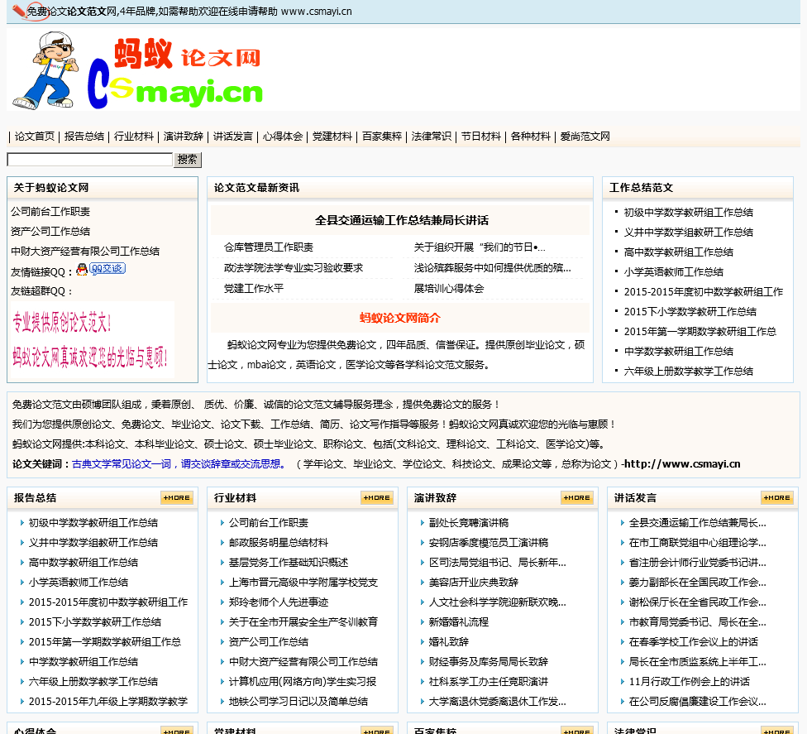Go to 行业材料 in navigation bar
This screenshot has height=734, width=807.
point(134,137)
